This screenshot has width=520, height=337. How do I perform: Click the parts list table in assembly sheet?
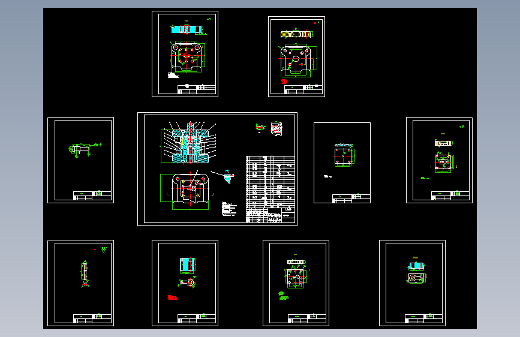pyautogui.click(x=270, y=189)
